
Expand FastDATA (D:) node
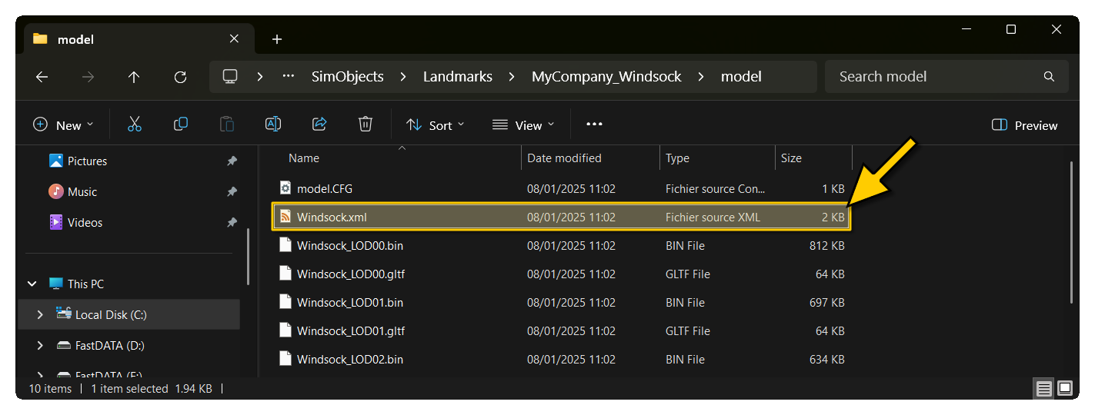[x=40, y=346]
